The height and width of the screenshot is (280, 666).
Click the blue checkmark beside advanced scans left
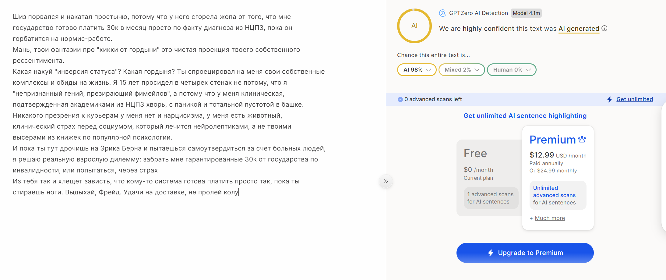pyautogui.click(x=400, y=99)
